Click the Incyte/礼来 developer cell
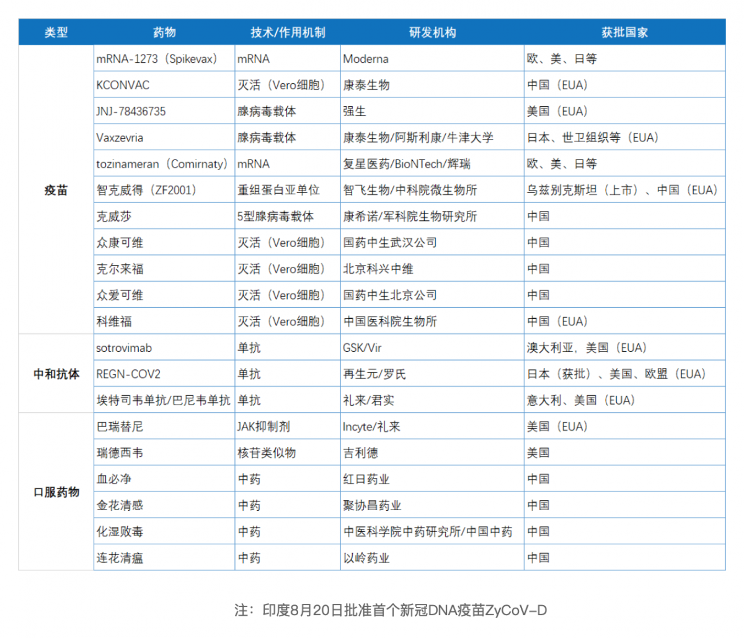 pyautogui.click(x=432, y=426)
